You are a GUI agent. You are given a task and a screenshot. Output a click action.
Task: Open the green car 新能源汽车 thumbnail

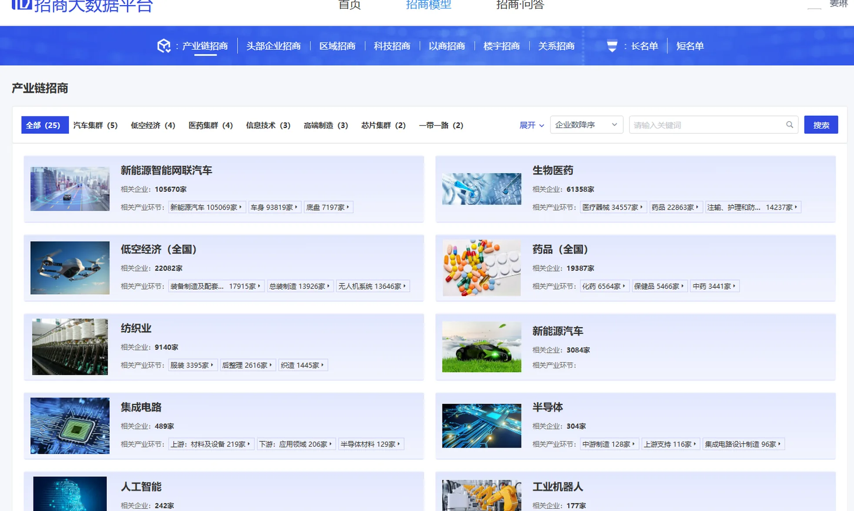[482, 347]
